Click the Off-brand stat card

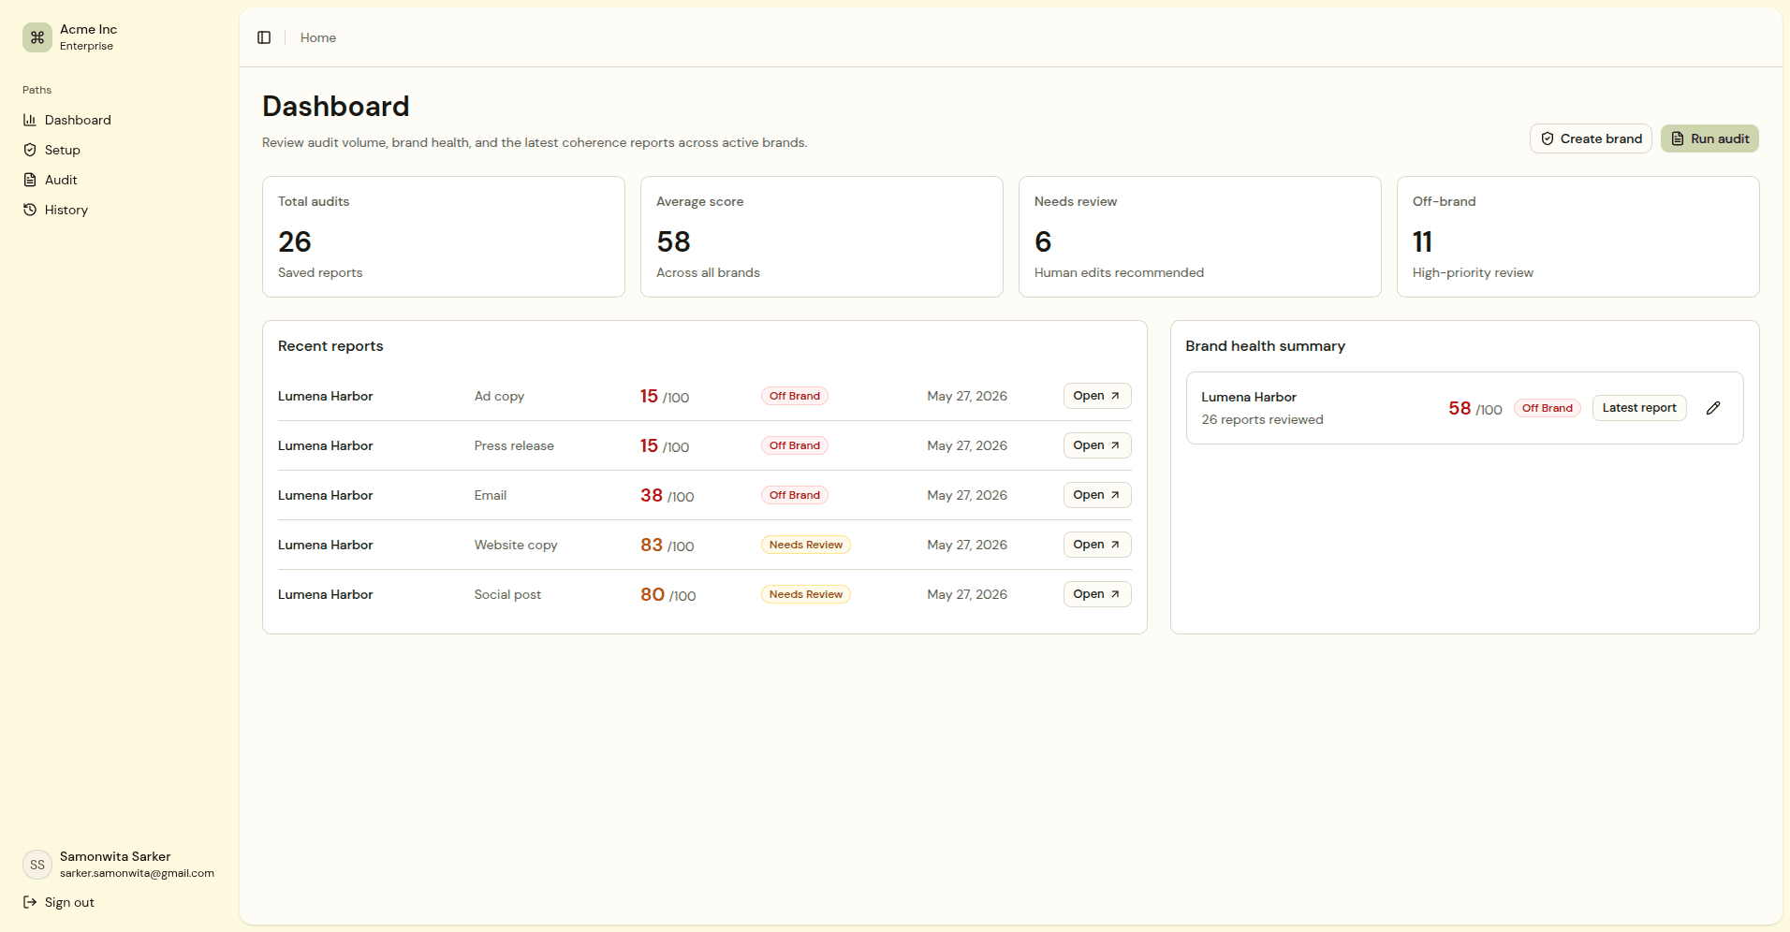pos(1578,237)
